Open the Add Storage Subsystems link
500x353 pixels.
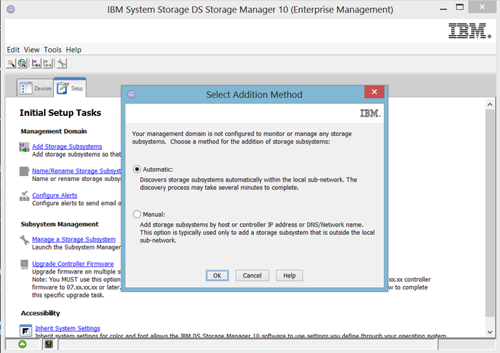(67, 146)
